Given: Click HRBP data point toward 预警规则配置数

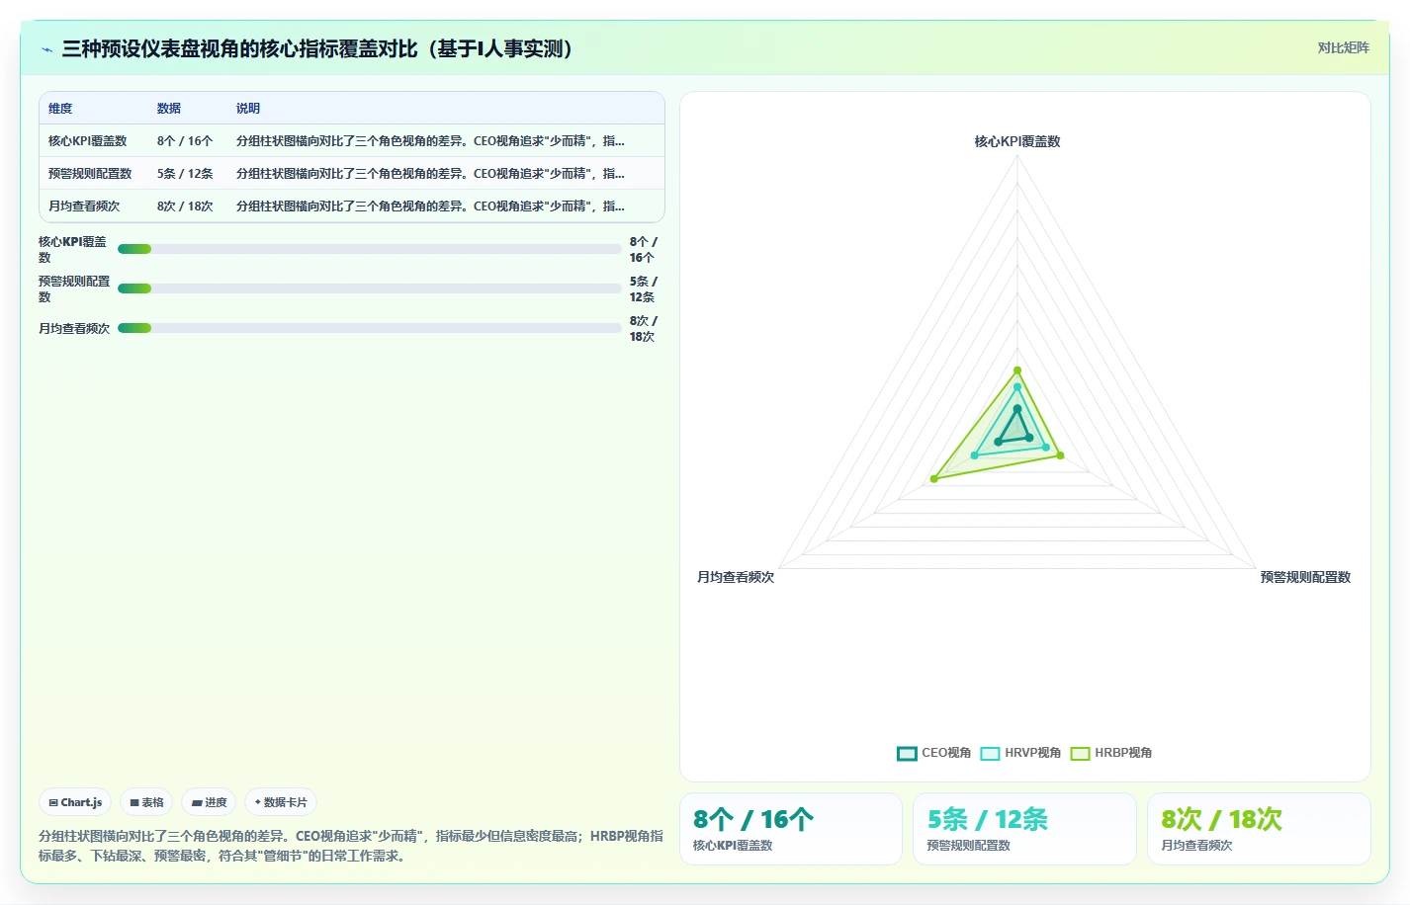Looking at the screenshot, I should [1061, 455].
